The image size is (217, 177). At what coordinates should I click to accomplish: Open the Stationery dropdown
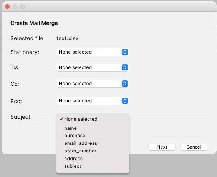(x=92, y=52)
